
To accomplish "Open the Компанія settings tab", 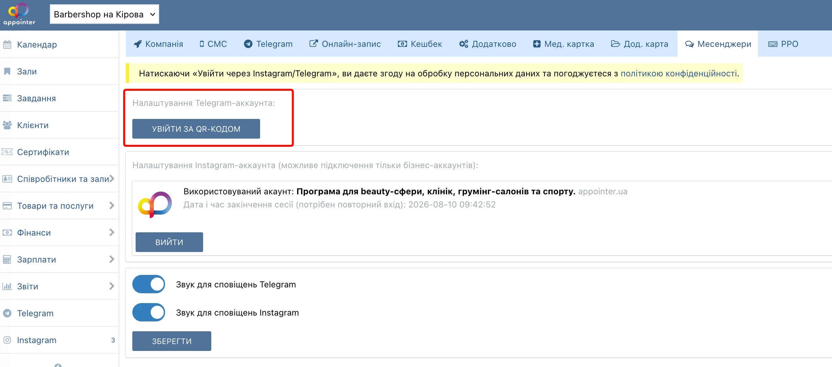I will pos(159,44).
